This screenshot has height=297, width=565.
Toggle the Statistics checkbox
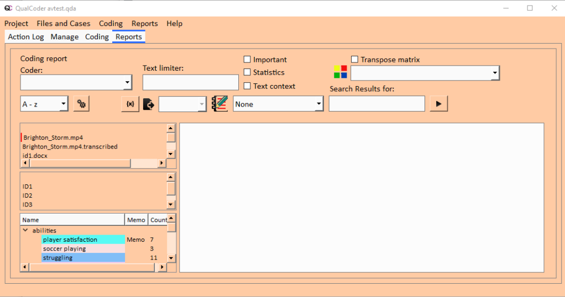pos(248,72)
